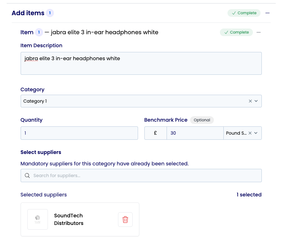Click the mandatory suppliers notice text
The height and width of the screenshot is (243, 284).
click(104, 163)
